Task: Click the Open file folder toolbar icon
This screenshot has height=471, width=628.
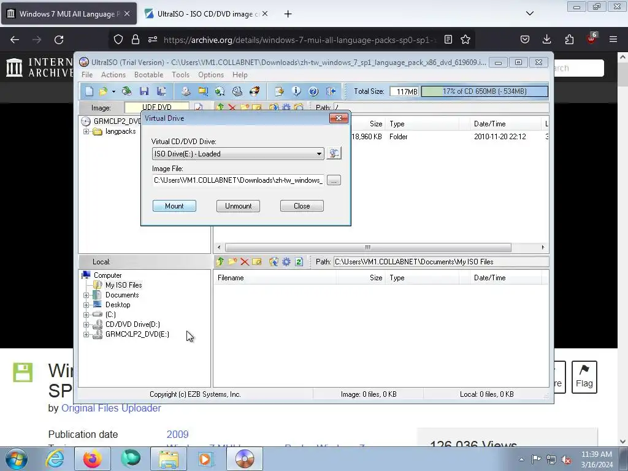Action: 103,91
